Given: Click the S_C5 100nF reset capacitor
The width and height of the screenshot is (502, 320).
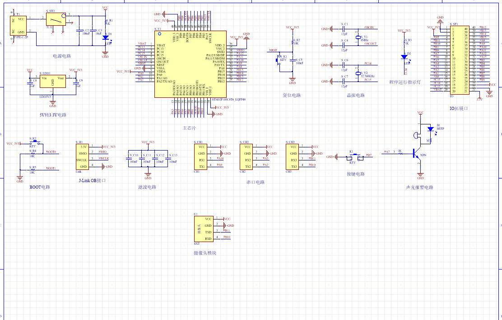Looking at the screenshot, I should pyautogui.click(x=293, y=60).
